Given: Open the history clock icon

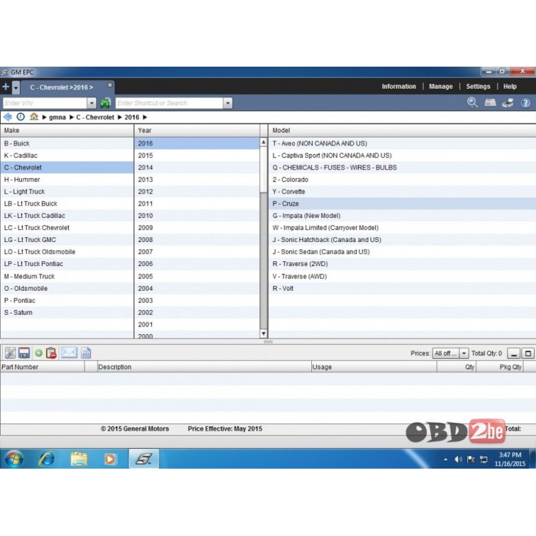Looking at the screenshot, I should (21, 117).
